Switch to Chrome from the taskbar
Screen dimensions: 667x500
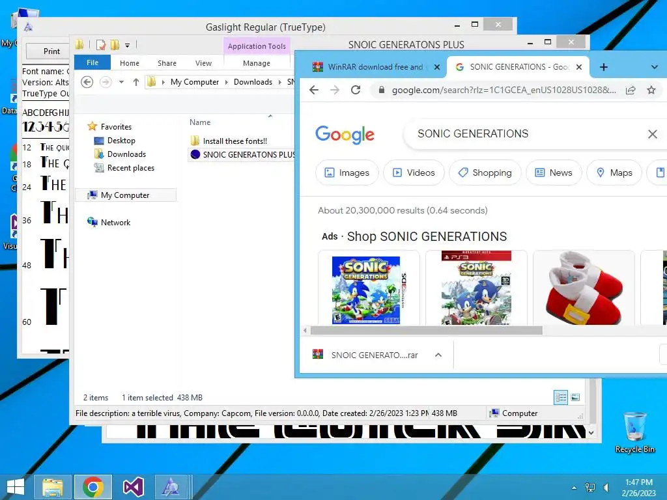point(93,487)
